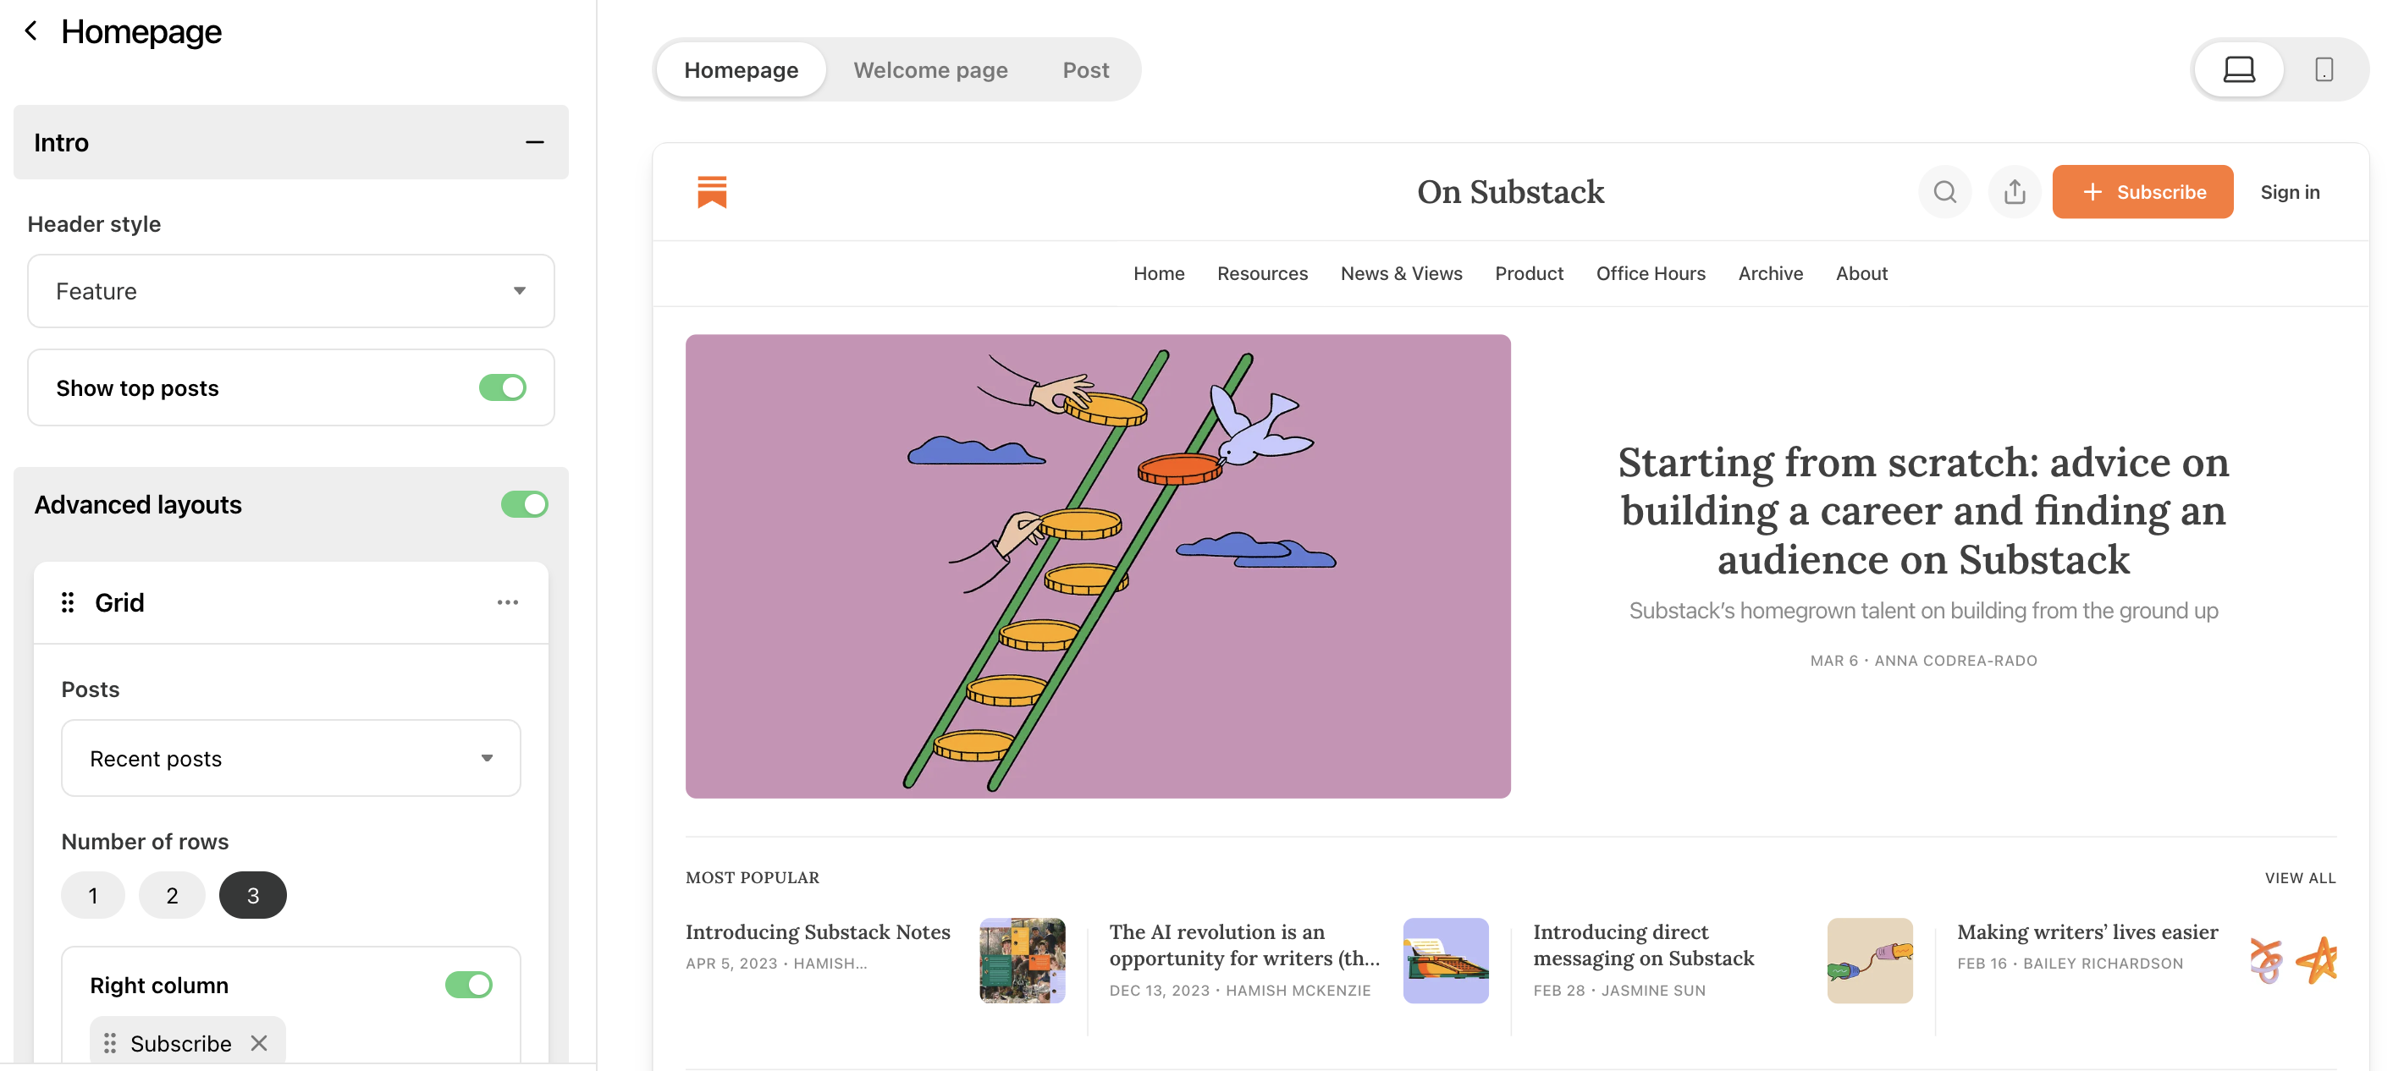Click the Number of rows label

tap(145, 842)
